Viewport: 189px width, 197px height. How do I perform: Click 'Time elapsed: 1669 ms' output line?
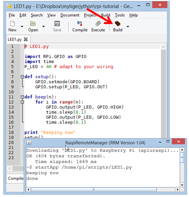pyautogui.click(x=66, y=162)
